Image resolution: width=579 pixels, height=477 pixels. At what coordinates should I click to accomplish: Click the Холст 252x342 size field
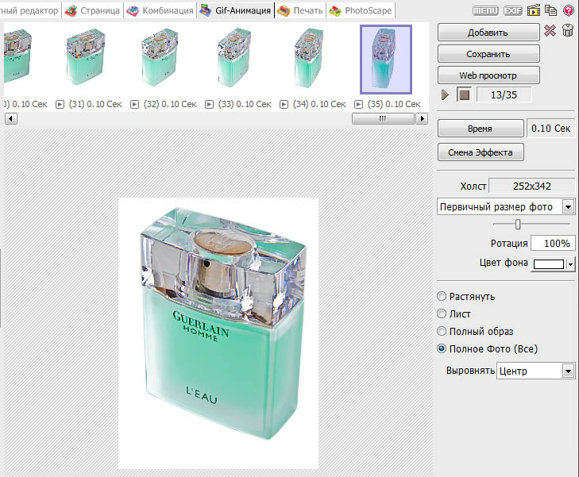[x=531, y=186]
